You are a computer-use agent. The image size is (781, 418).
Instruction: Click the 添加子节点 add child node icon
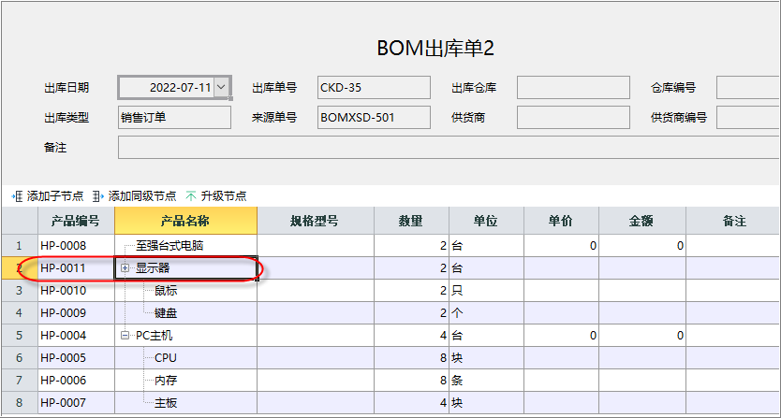17,196
